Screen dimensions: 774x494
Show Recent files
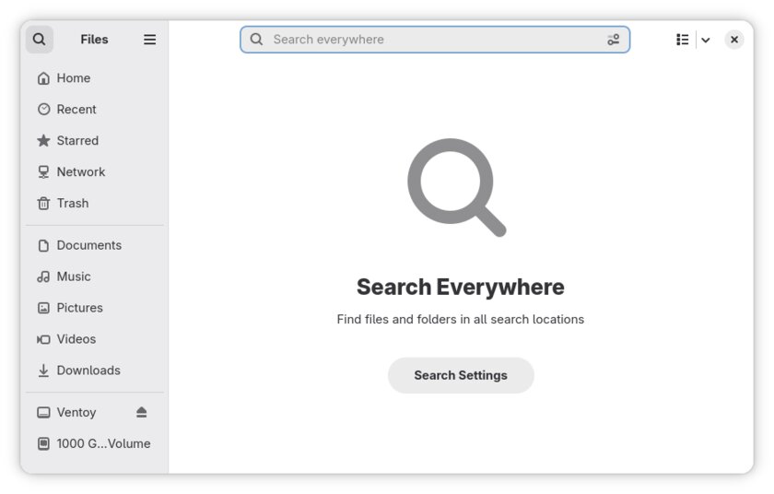pos(76,110)
